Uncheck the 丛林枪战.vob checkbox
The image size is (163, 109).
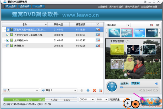point(8,40)
